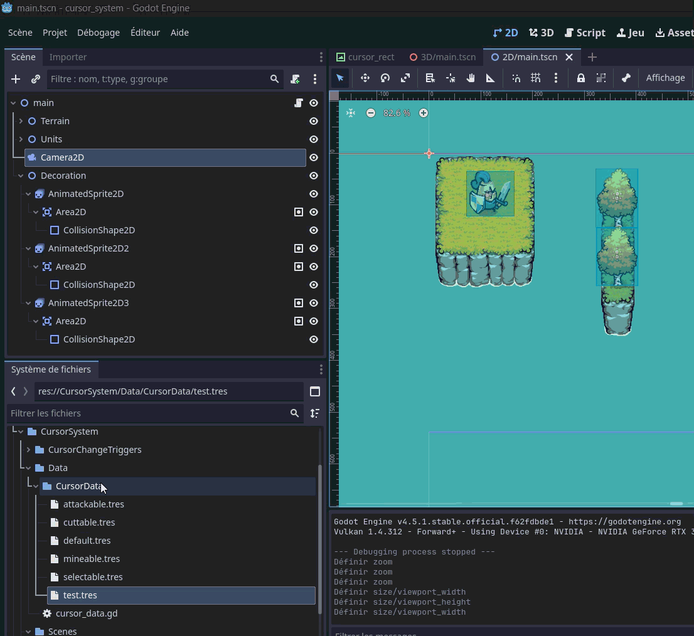Expand the Units node in scene tree
The image size is (694, 636).
click(21, 139)
